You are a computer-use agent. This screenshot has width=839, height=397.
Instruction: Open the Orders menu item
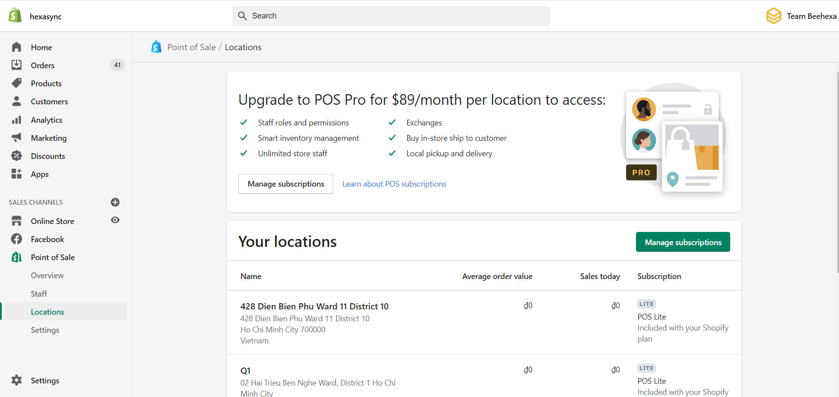coord(43,65)
